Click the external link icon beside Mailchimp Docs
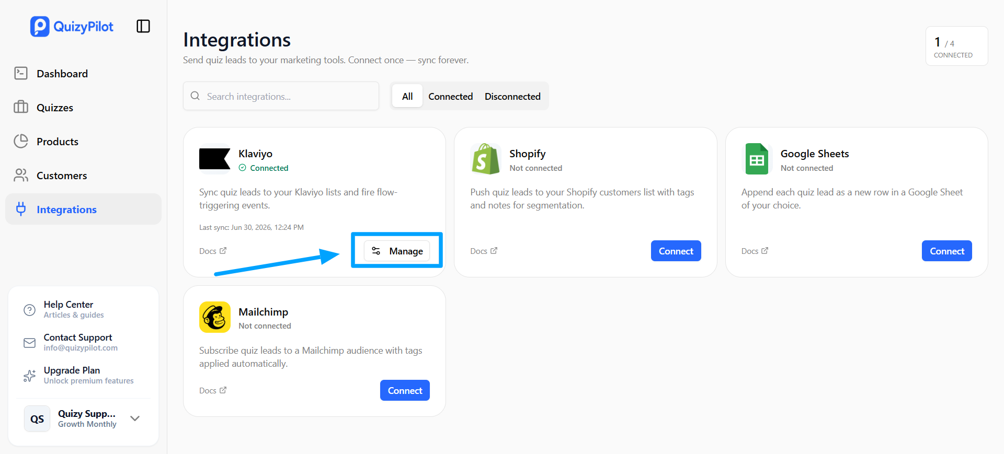Image resolution: width=1004 pixels, height=454 pixels. point(223,390)
